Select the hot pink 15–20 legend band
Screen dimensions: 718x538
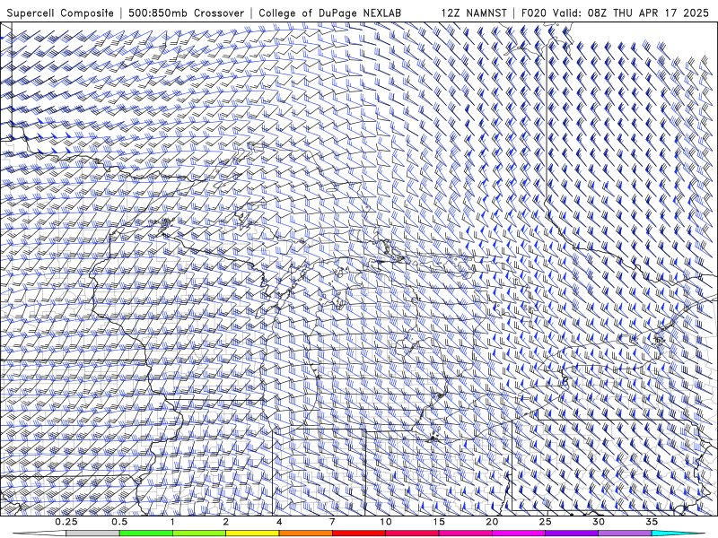click(465, 534)
